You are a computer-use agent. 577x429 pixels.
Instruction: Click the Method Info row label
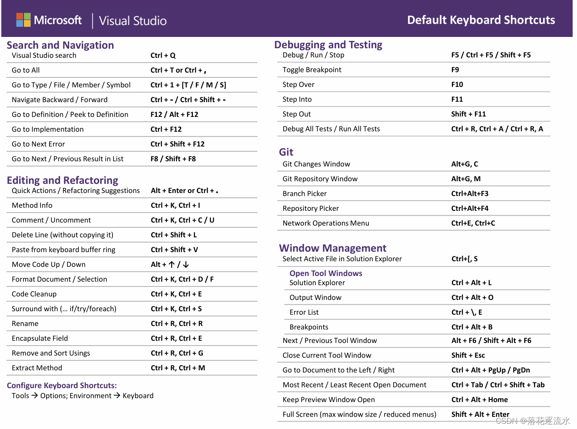point(32,206)
